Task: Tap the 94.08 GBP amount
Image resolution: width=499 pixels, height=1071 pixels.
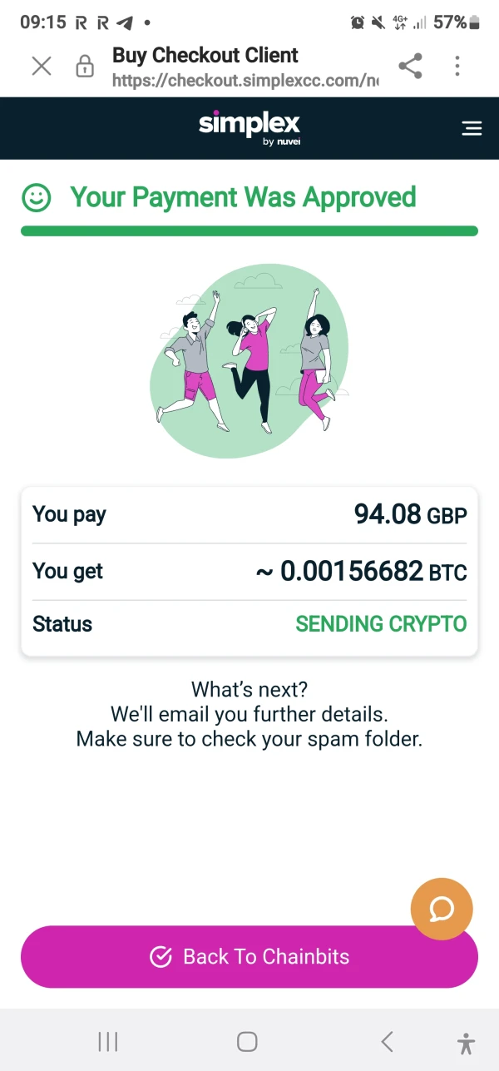Action: pos(410,514)
